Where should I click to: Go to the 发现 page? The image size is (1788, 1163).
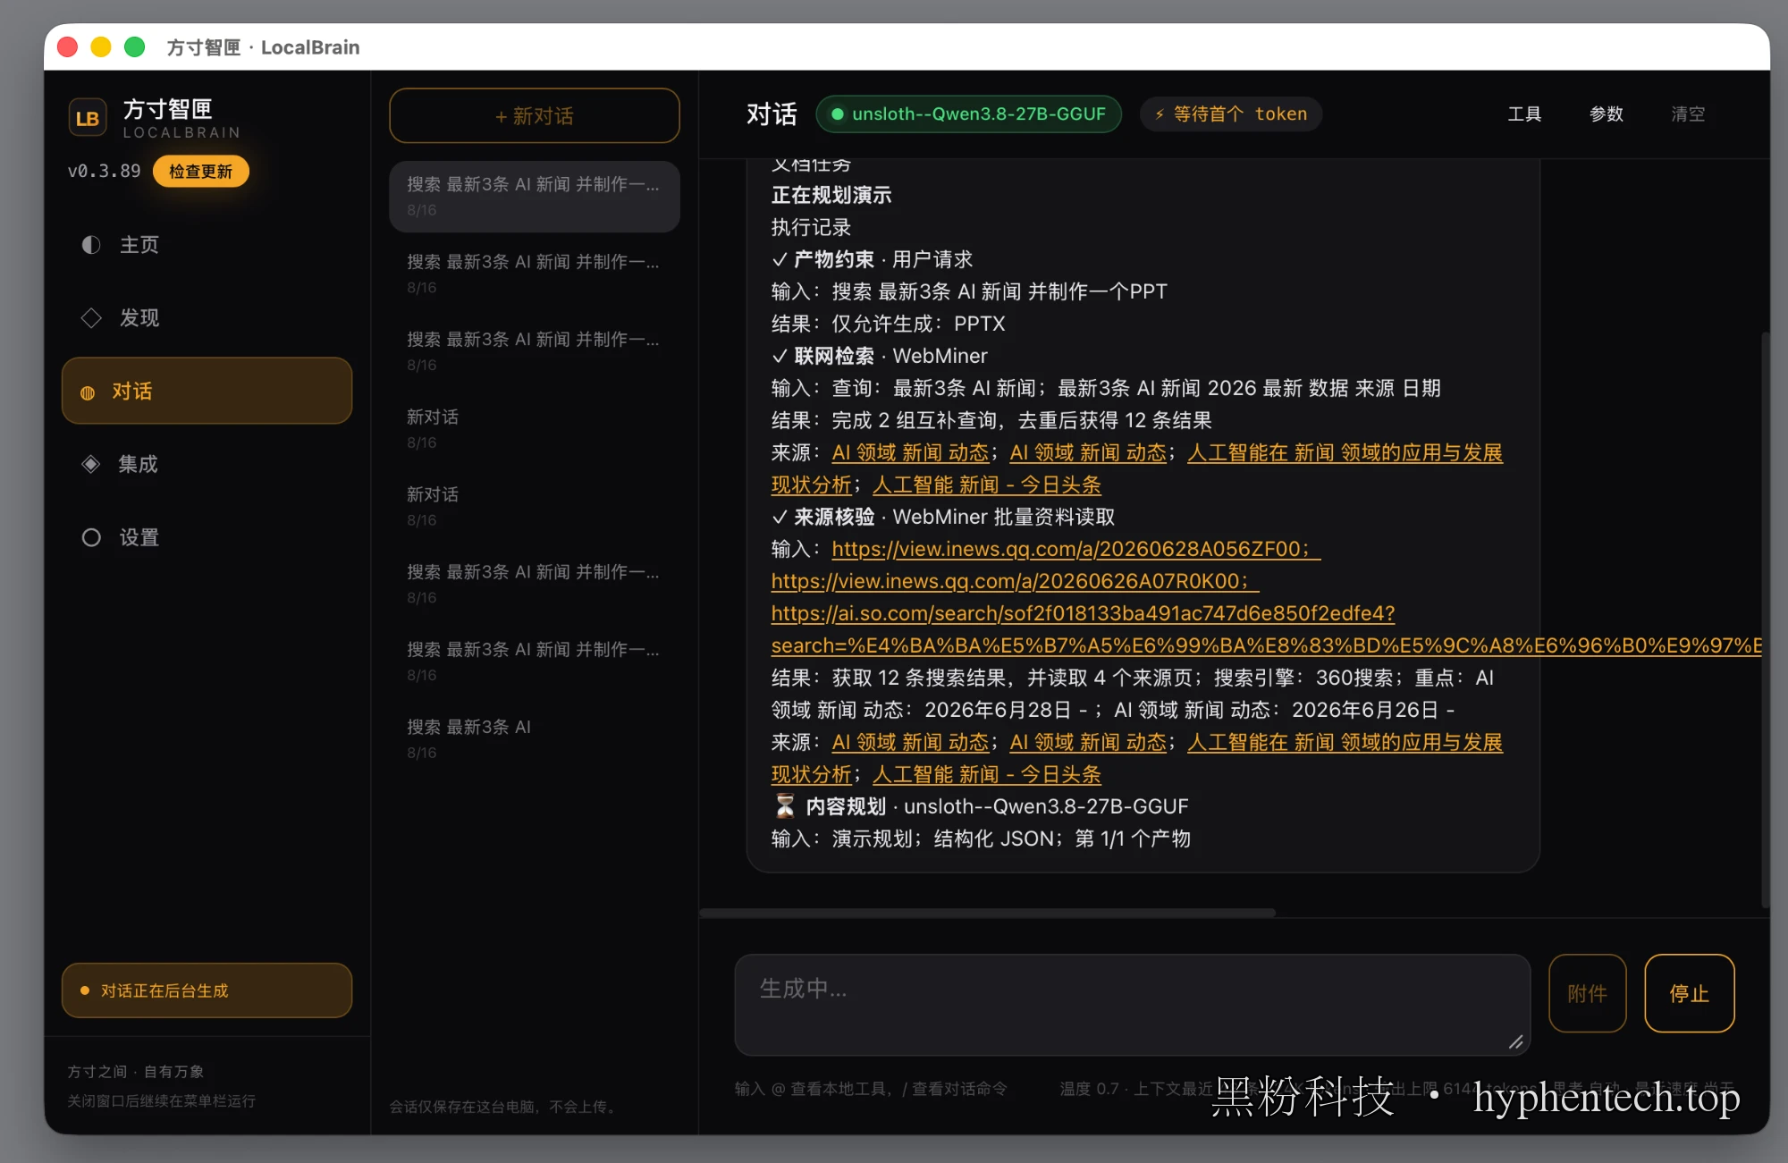tap(207, 318)
